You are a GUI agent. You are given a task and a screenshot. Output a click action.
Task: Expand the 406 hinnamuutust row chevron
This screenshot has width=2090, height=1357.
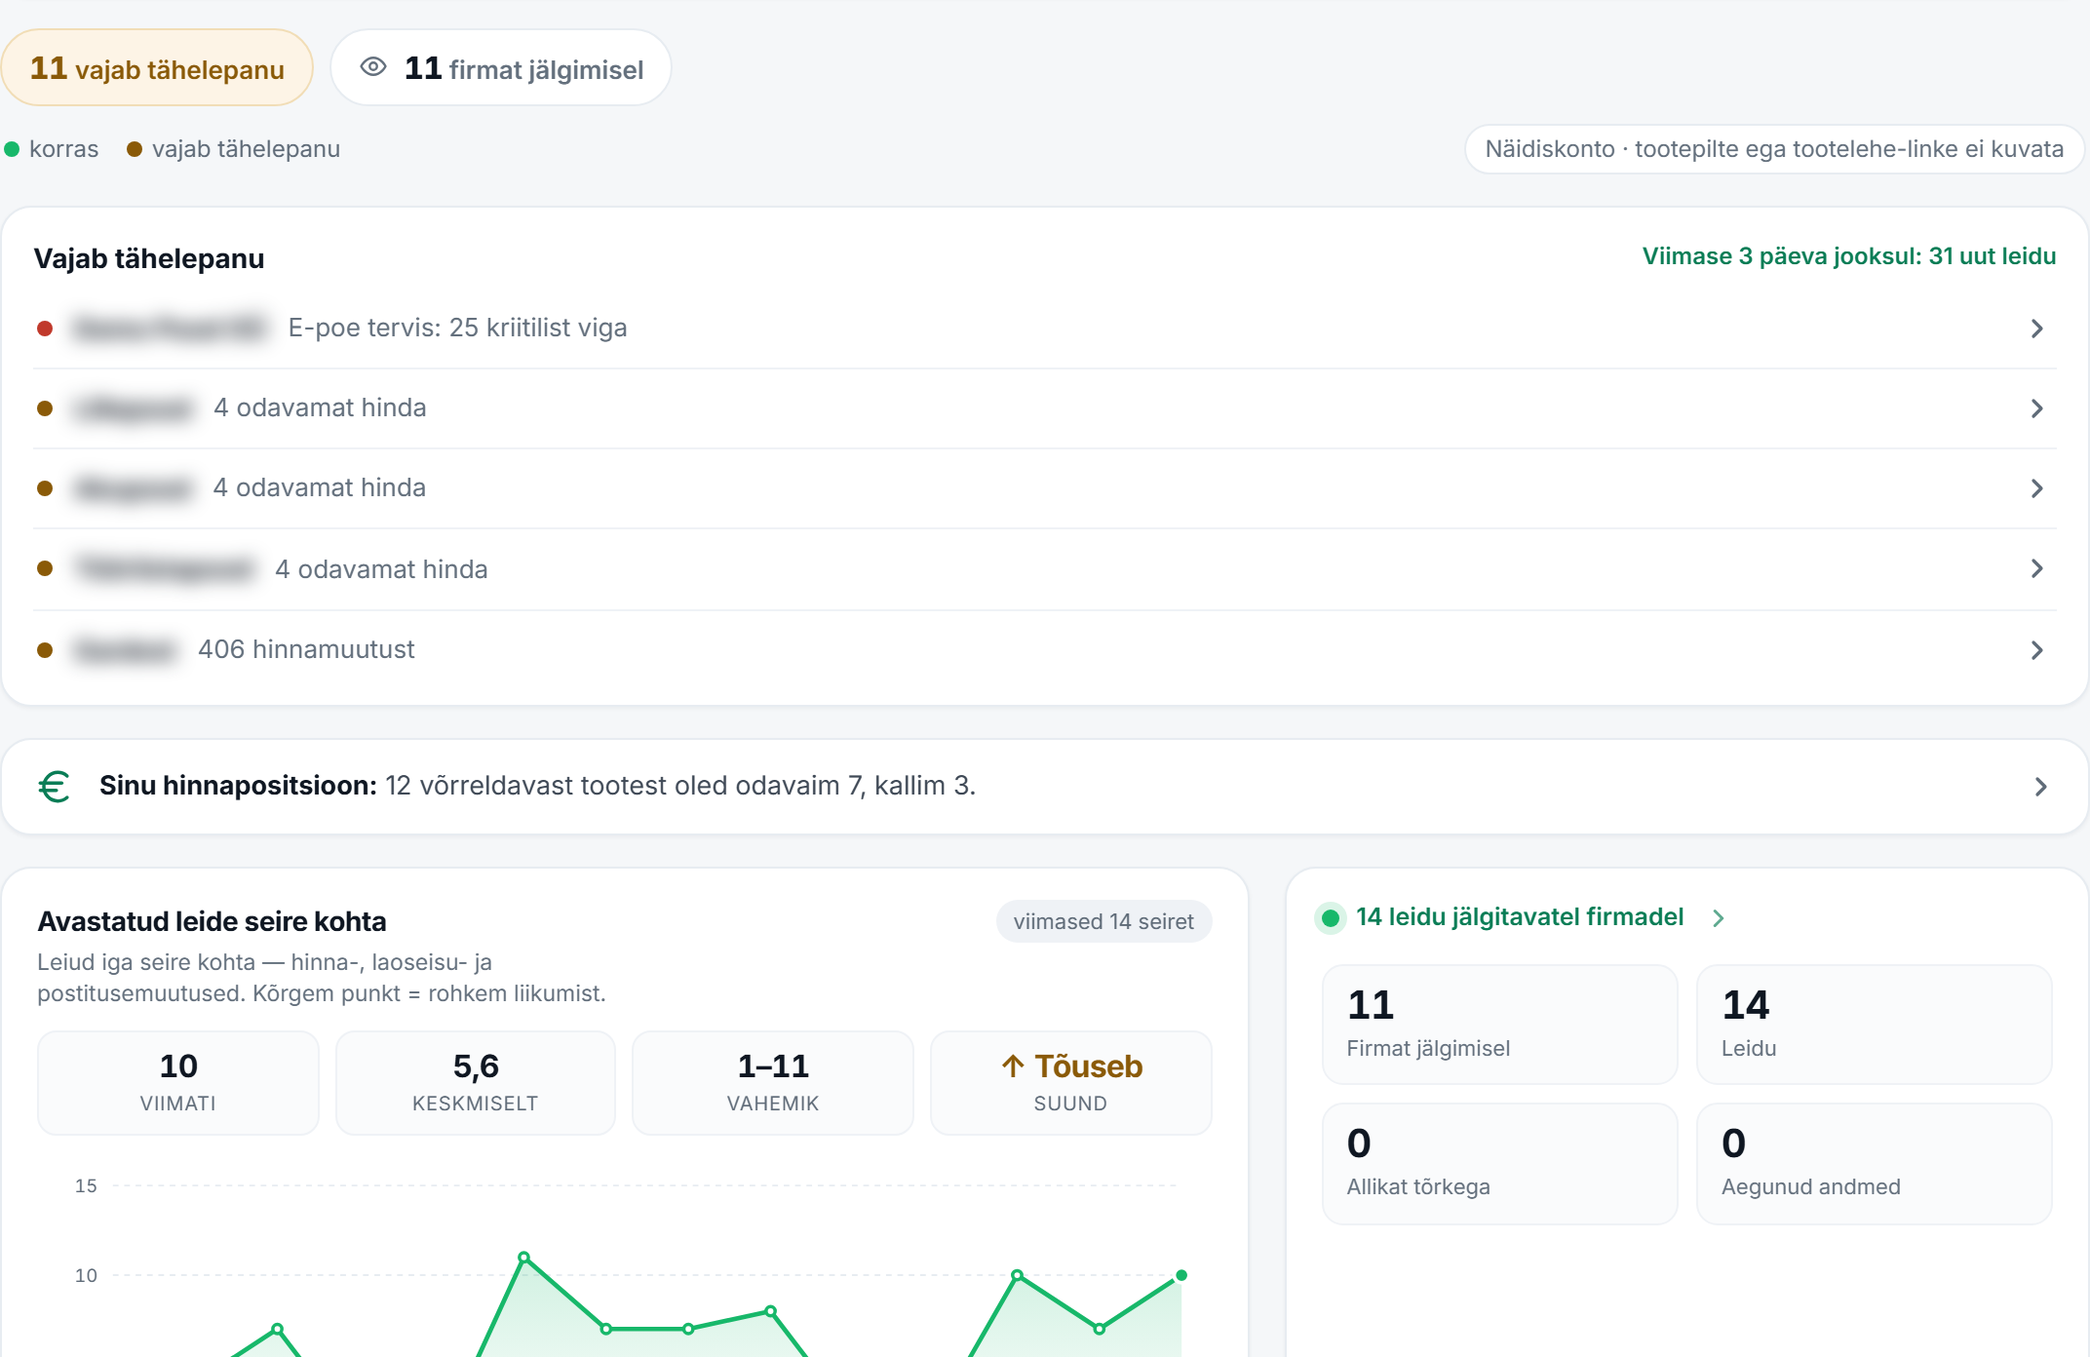[2037, 650]
